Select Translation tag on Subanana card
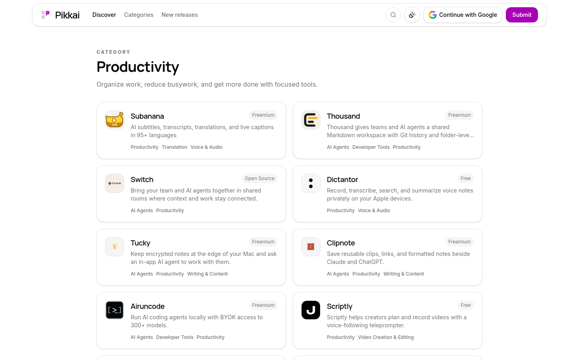The image size is (579, 361). (175, 147)
